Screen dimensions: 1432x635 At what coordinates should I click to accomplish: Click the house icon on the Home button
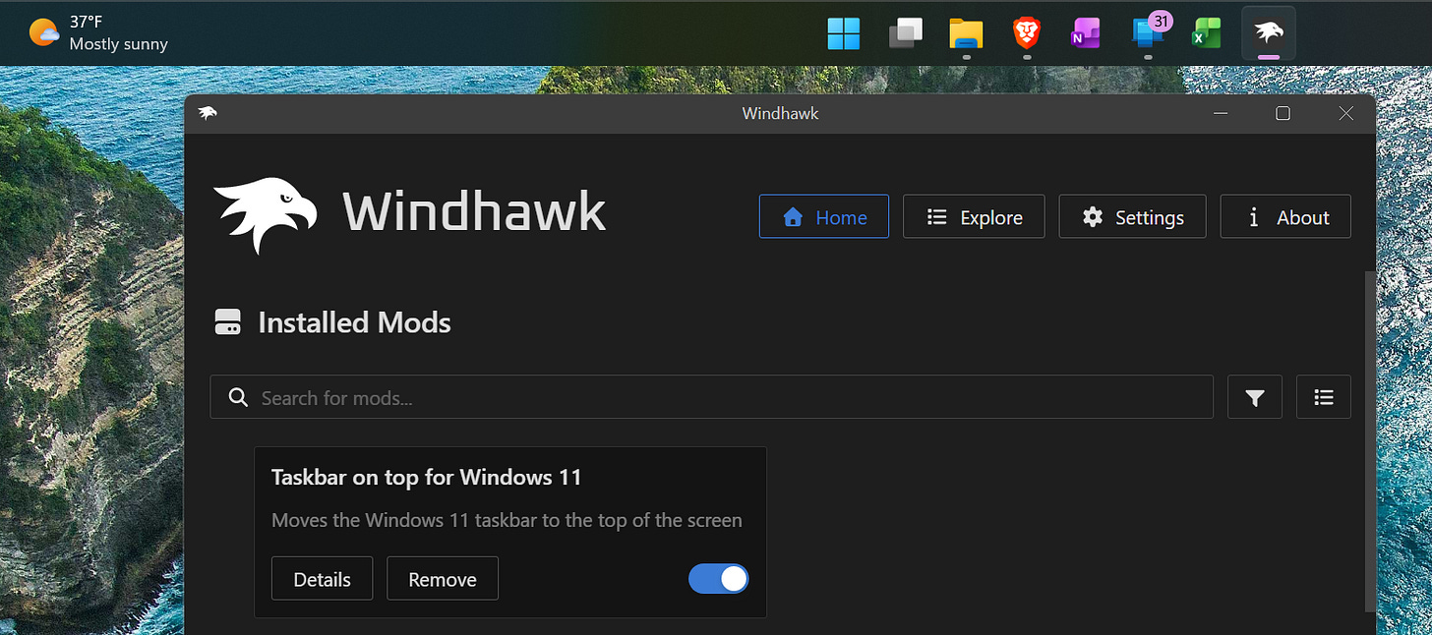pyautogui.click(x=793, y=216)
